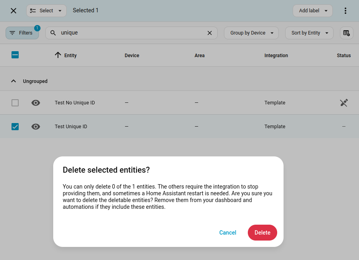This screenshot has width=359, height=260.
Task: Open the Add label menu
Action: (313, 11)
